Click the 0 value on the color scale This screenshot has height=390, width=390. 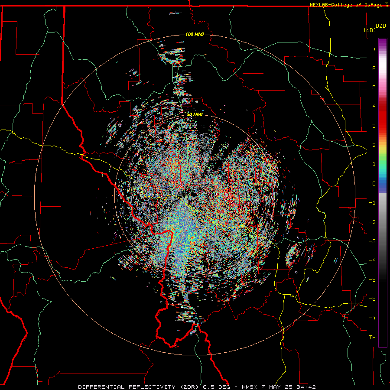coord(374,184)
